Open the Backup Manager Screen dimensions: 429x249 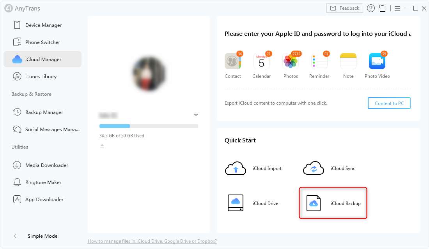click(x=43, y=112)
